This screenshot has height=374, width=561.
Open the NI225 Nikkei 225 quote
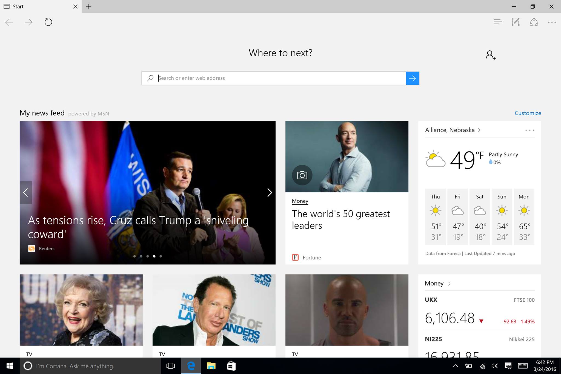(480, 346)
